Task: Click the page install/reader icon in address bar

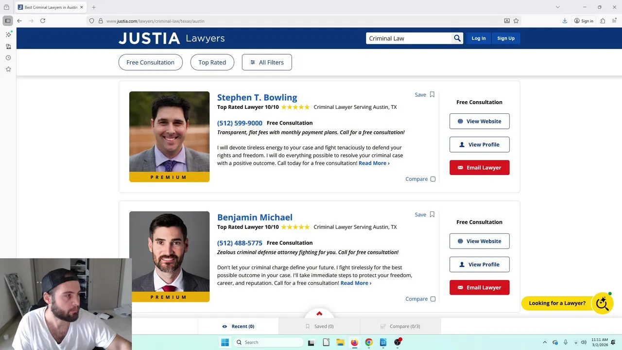Action: (x=507, y=21)
